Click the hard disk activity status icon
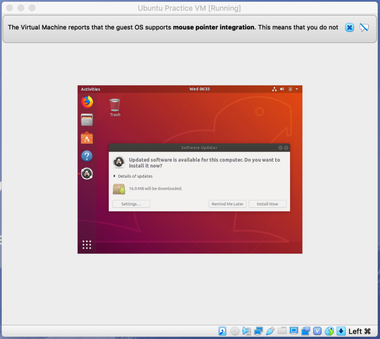Screen dimensions: 380x339 point(222,331)
